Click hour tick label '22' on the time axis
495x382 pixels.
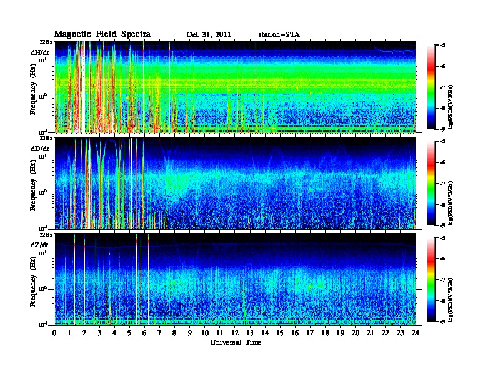point(386,333)
